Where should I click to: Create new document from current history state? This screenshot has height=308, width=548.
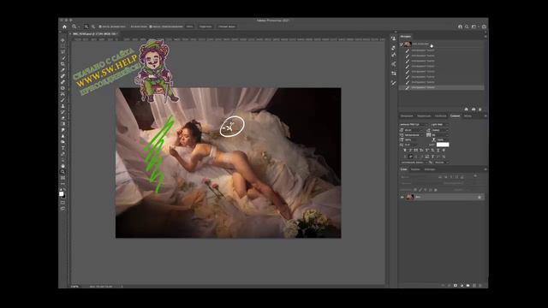coord(466,110)
